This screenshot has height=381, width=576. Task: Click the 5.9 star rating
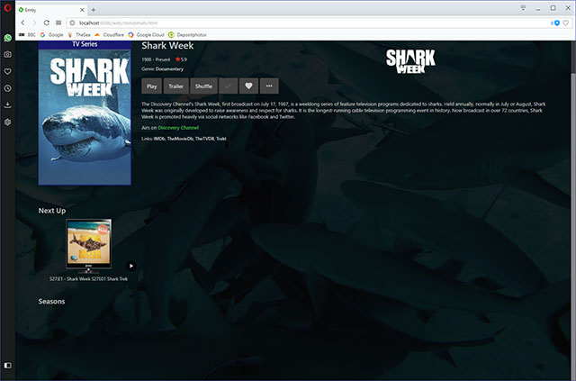click(181, 59)
